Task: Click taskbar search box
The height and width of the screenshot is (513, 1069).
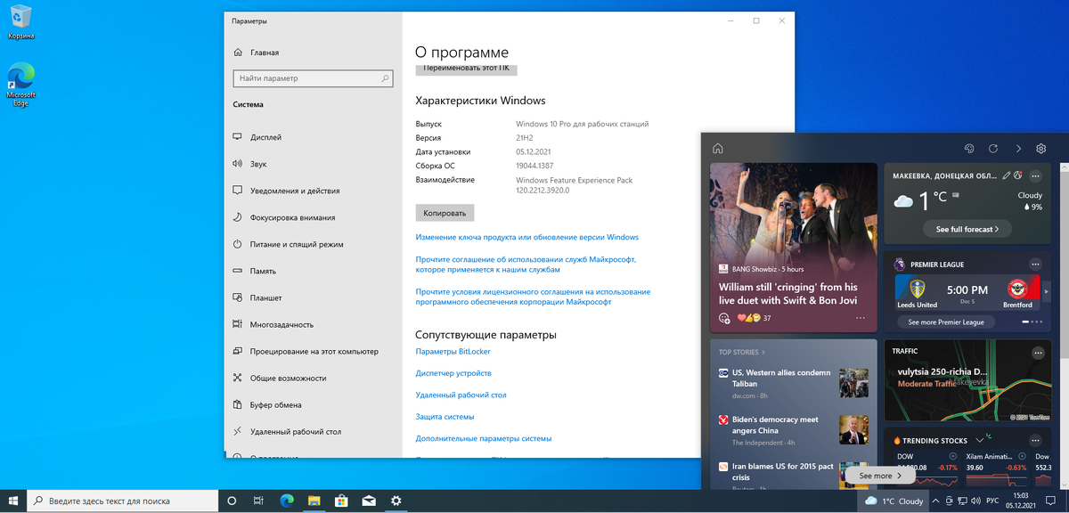Action: pos(122,501)
